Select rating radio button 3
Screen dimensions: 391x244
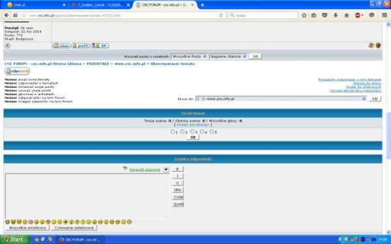pos(192,131)
